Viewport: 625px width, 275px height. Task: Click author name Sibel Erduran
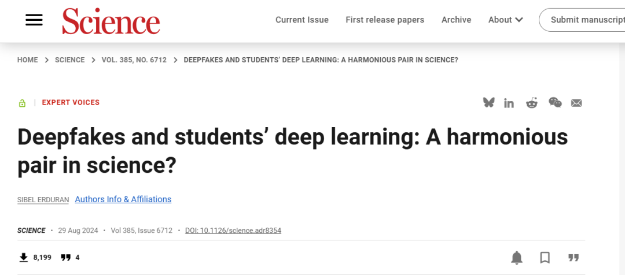(43, 200)
